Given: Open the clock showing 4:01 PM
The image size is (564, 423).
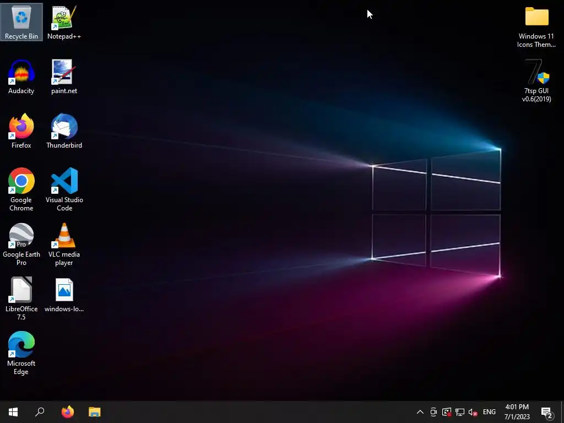Looking at the screenshot, I should tap(517, 412).
